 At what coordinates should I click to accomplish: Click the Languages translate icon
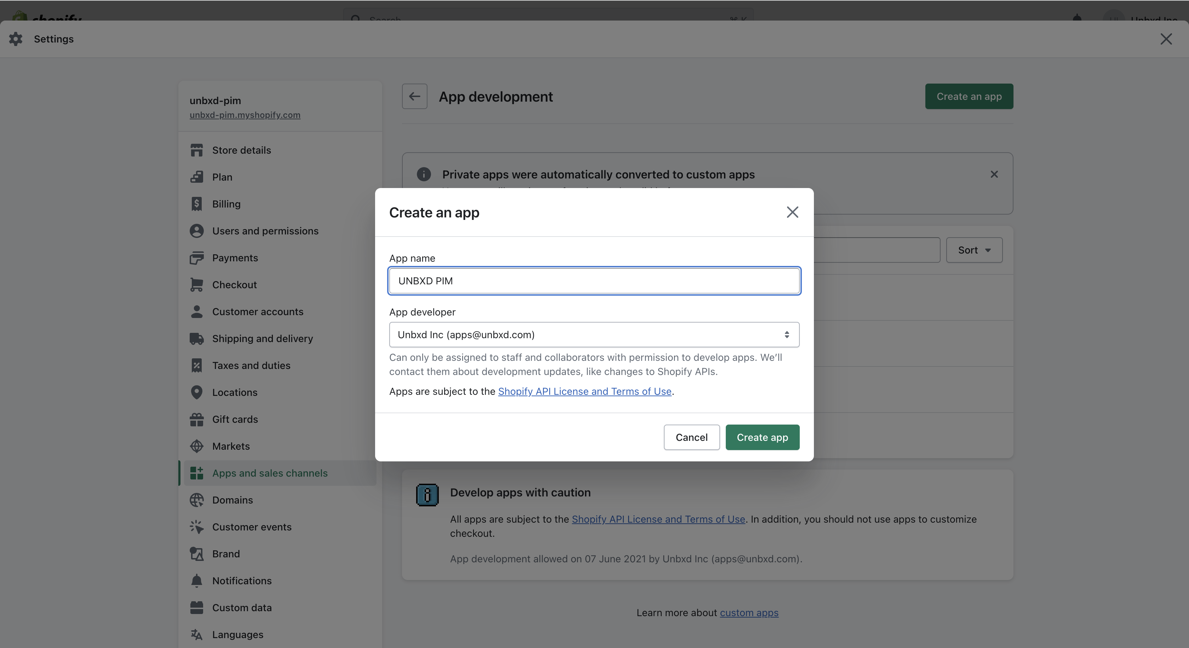pyautogui.click(x=197, y=635)
